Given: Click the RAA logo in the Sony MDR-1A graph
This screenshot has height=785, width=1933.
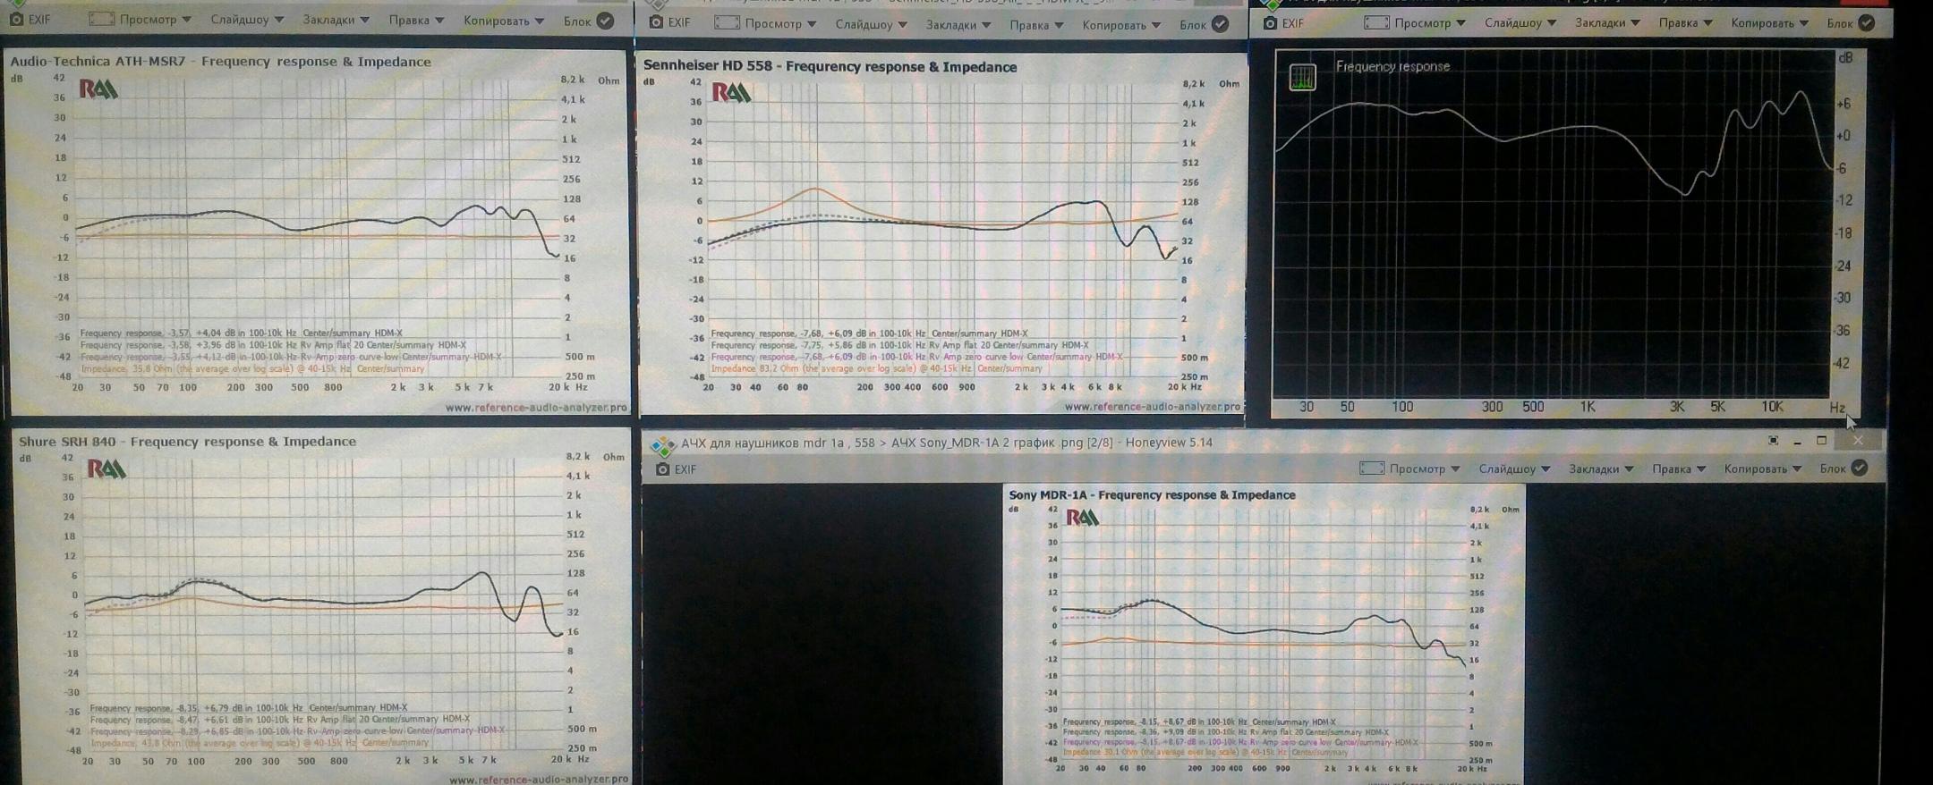Looking at the screenshot, I should (x=1082, y=517).
